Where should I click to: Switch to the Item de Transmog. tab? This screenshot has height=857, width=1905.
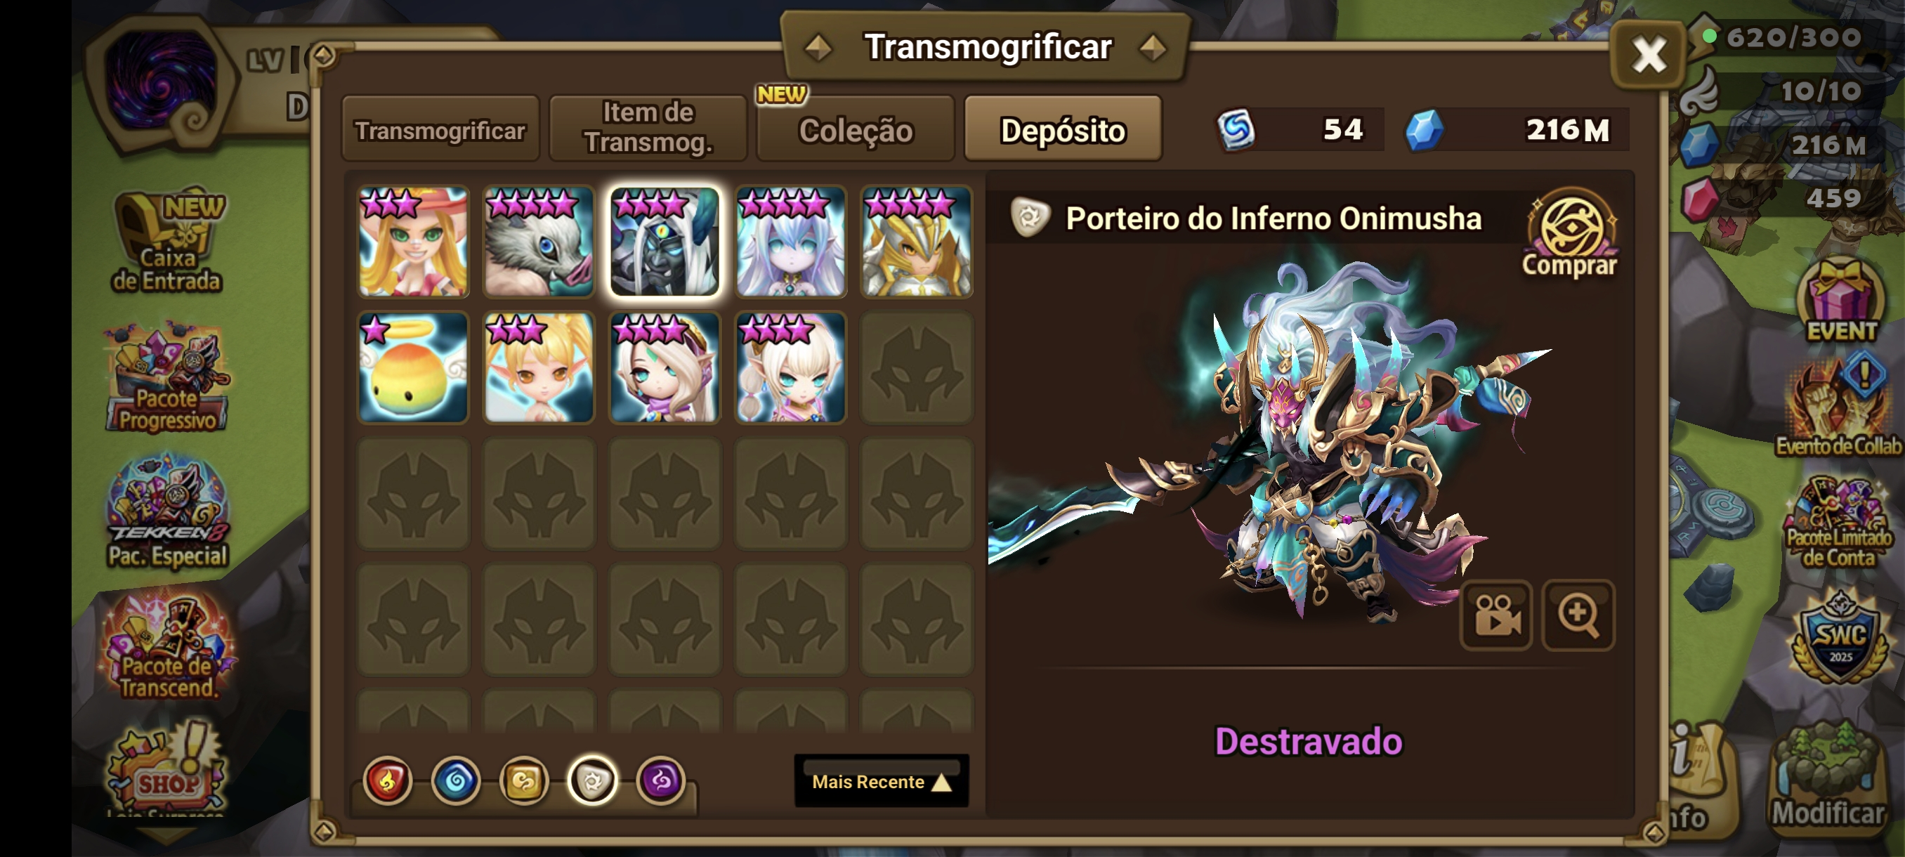click(648, 129)
